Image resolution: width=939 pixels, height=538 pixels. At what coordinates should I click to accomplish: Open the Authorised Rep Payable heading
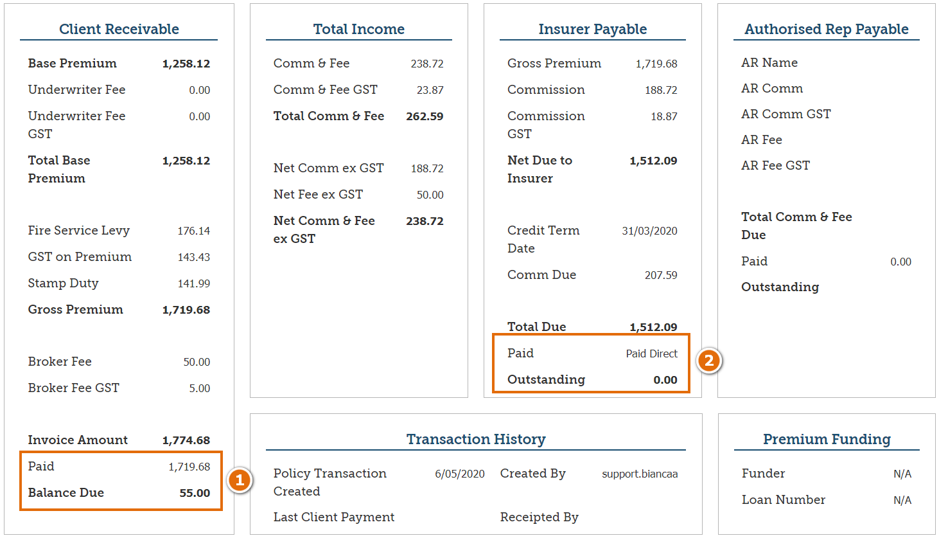[x=826, y=29]
